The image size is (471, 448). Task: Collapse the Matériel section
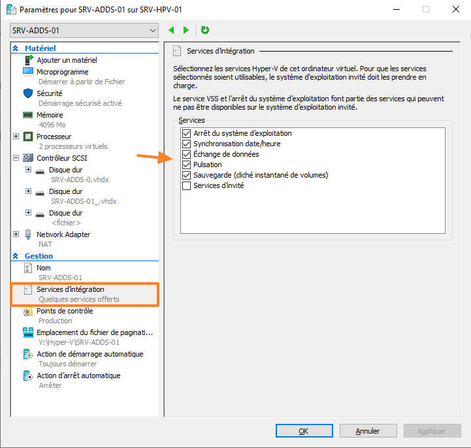tap(15, 48)
